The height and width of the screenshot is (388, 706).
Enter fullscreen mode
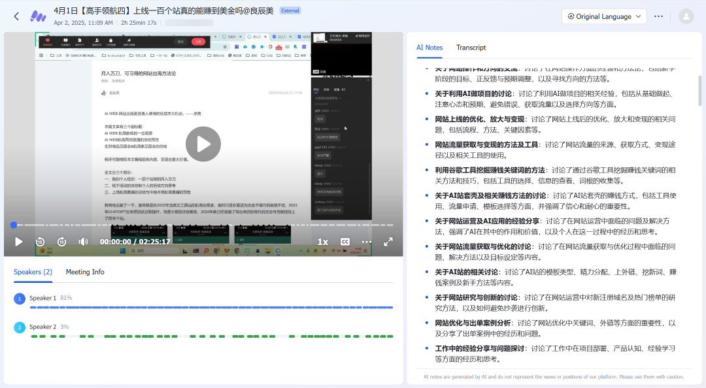point(388,242)
